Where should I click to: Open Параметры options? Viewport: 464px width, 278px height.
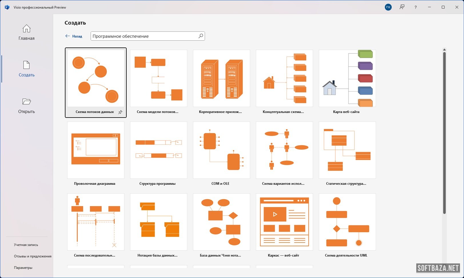(x=23, y=268)
